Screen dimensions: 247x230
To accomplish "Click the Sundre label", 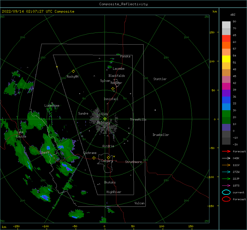I will tap(83, 113).
